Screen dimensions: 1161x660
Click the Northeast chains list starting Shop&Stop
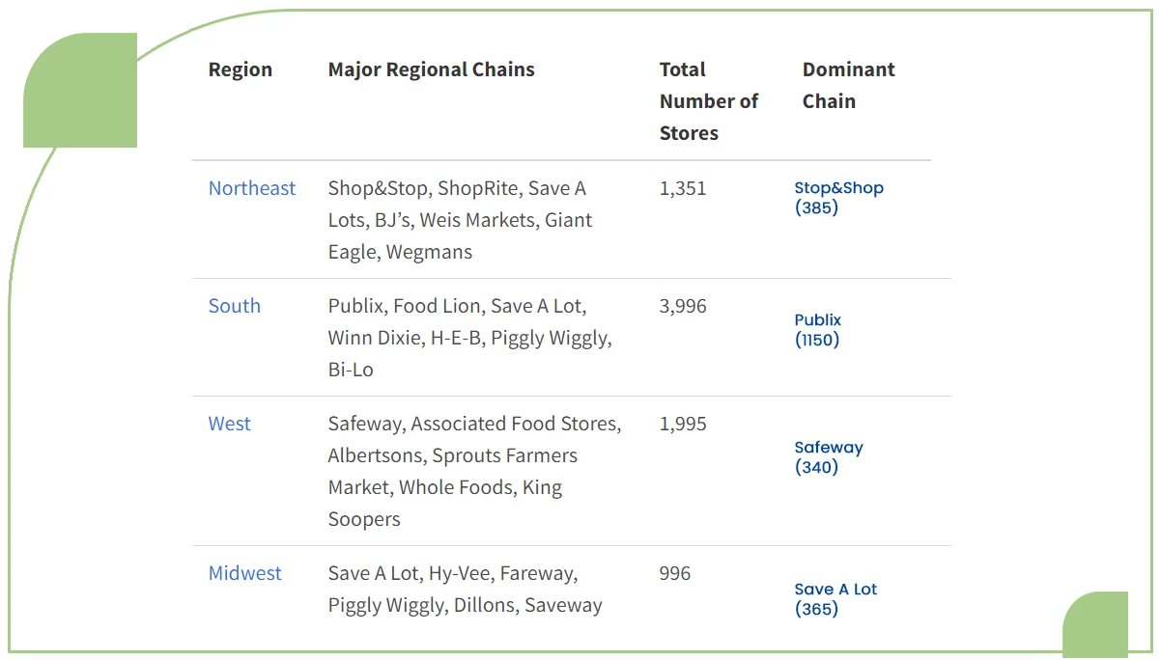pyautogui.click(x=460, y=220)
